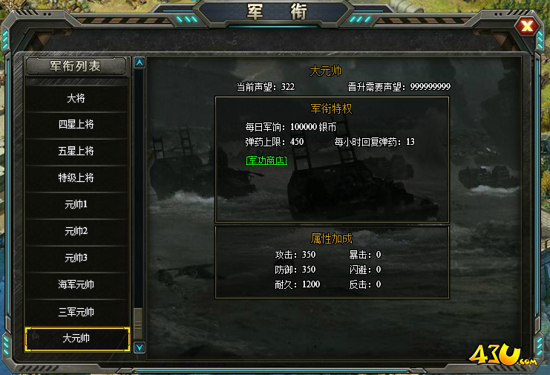Image resolution: width=550 pixels, height=375 pixels.
Task: Select the highlighted 大元帅 rank
Action: pyautogui.click(x=77, y=339)
